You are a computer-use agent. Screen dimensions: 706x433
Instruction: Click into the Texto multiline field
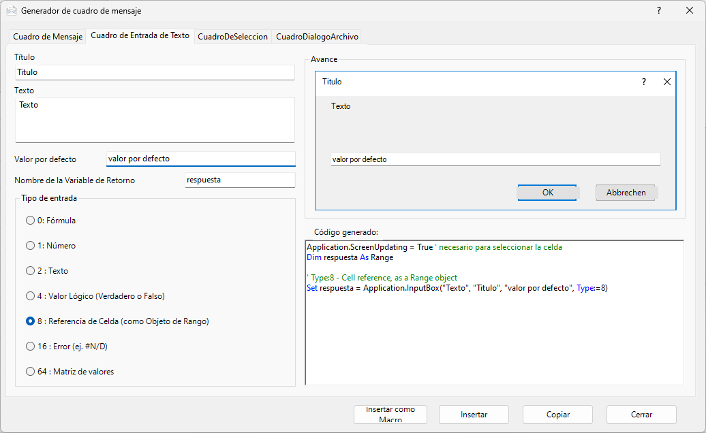click(x=155, y=120)
